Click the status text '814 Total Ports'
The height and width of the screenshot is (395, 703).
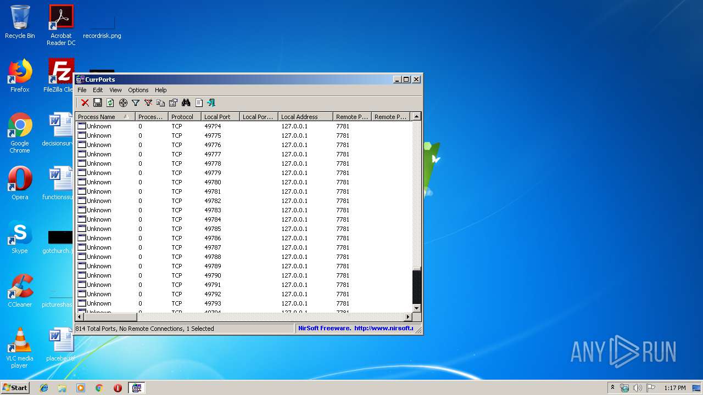(x=96, y=329)
